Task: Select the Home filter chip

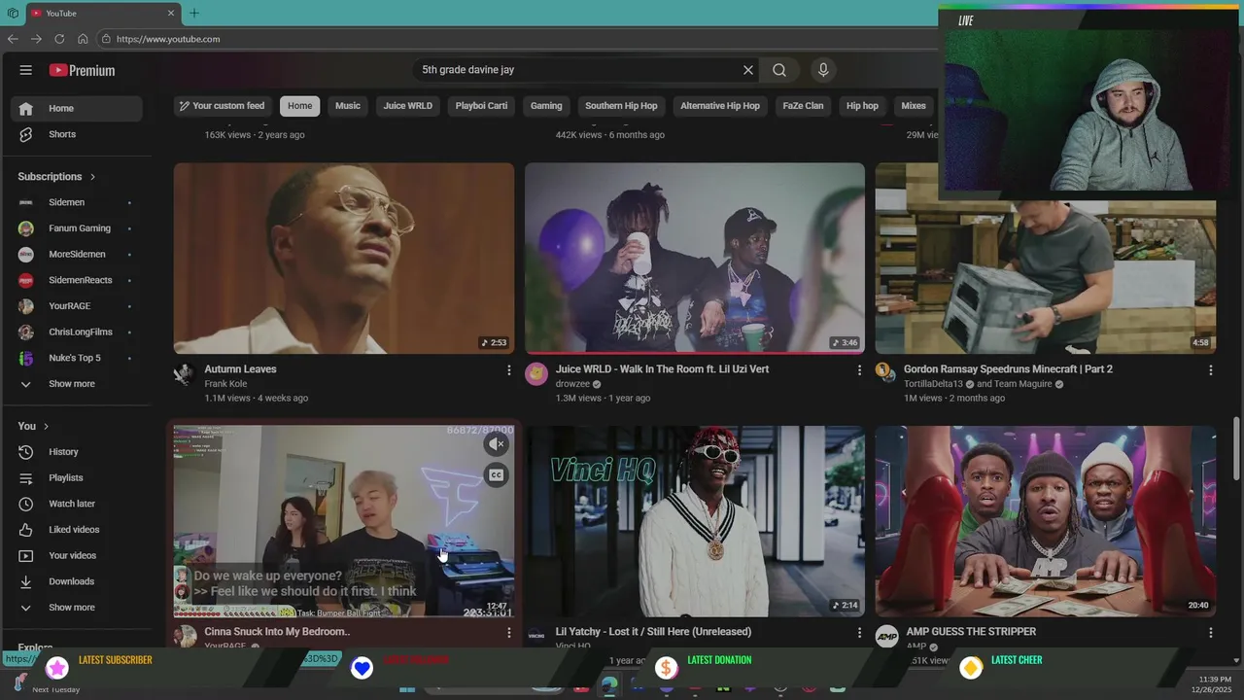Action: [x=299, y=106]
